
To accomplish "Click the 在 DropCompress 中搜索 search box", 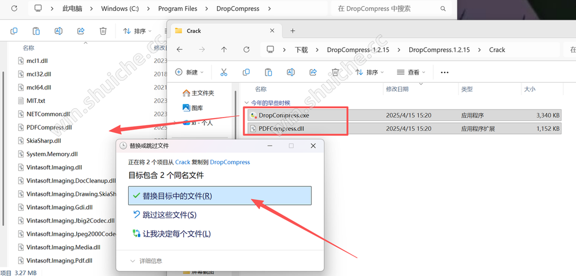I will [x=389, y=9].
